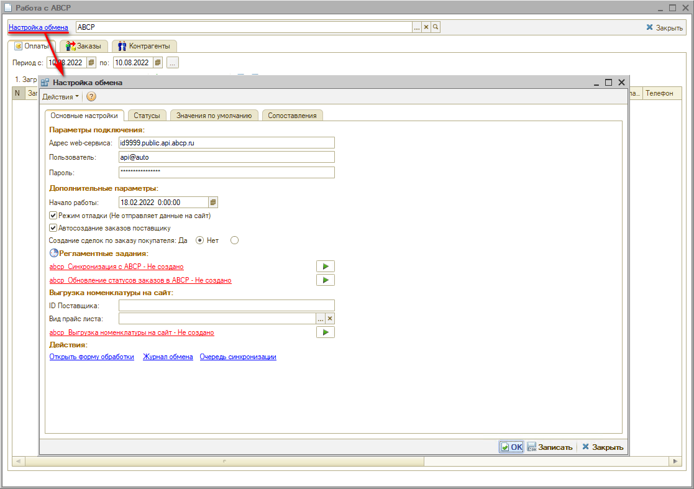
Task: Switch to the Заказы tab
Action: (x=84, y=46)
